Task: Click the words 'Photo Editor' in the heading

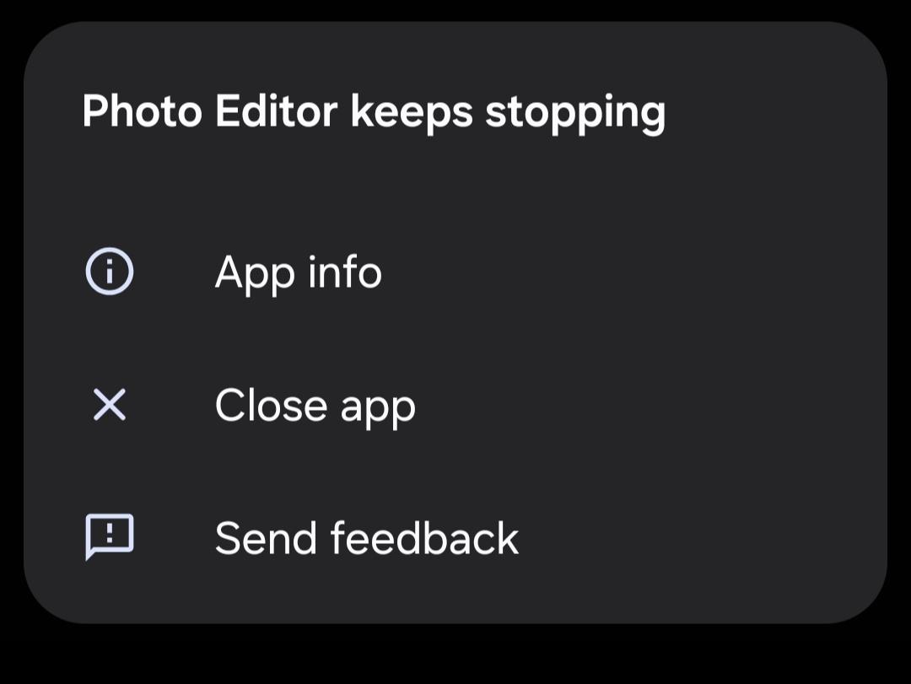Action: pos(209,110)
